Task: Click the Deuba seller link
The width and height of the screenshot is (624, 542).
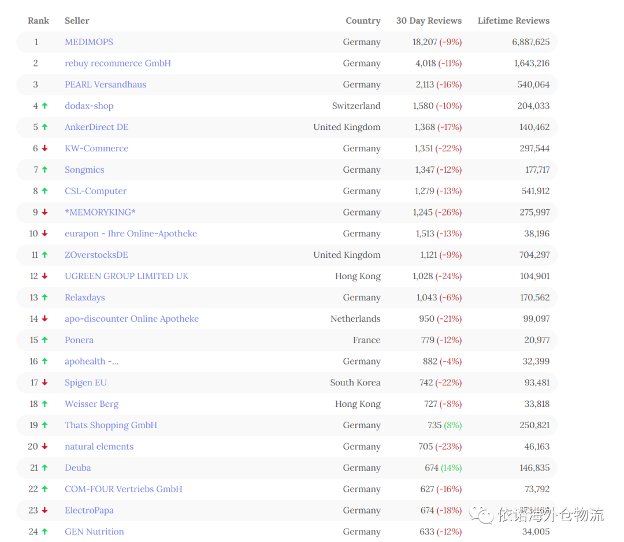Action: 78,467
